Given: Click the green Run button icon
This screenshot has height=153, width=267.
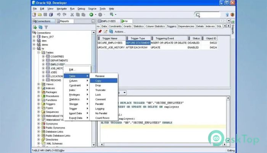Looking at the screenshot, I should pyautogui.click(x=91, y=15).
